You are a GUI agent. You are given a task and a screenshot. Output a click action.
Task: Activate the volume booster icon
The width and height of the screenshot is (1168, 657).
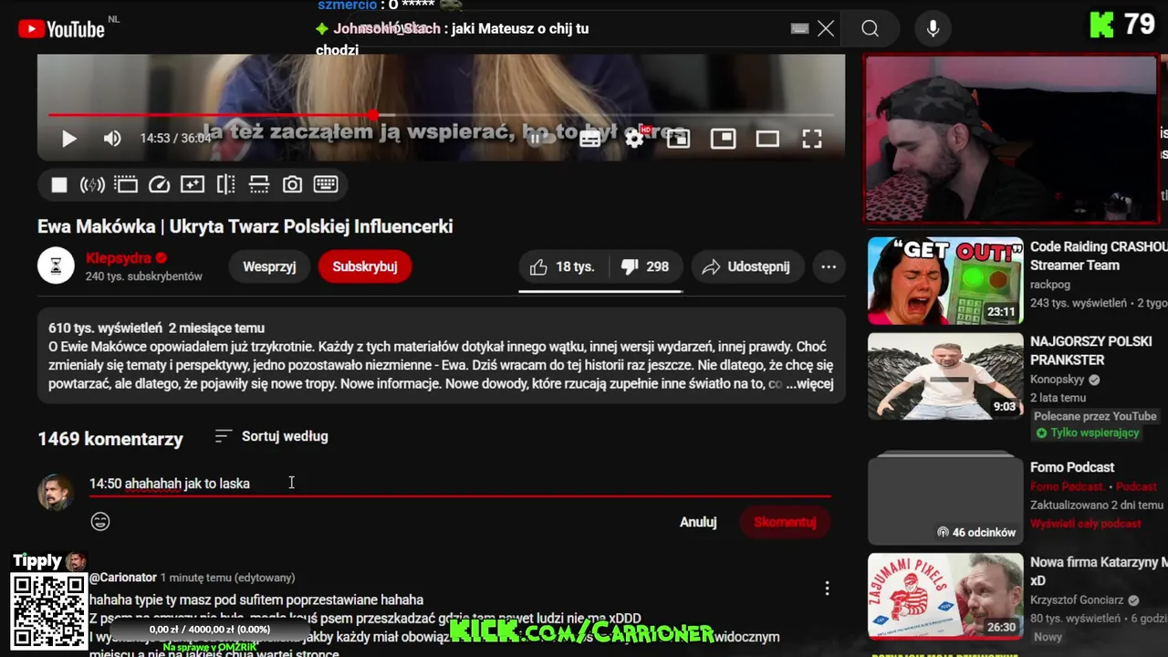92,185
